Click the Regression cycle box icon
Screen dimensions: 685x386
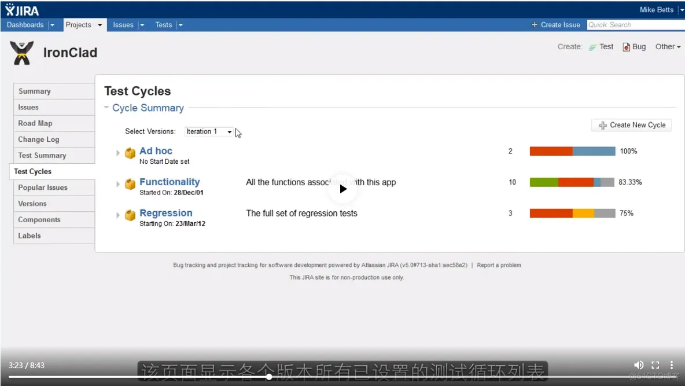[x=130, y=215]
